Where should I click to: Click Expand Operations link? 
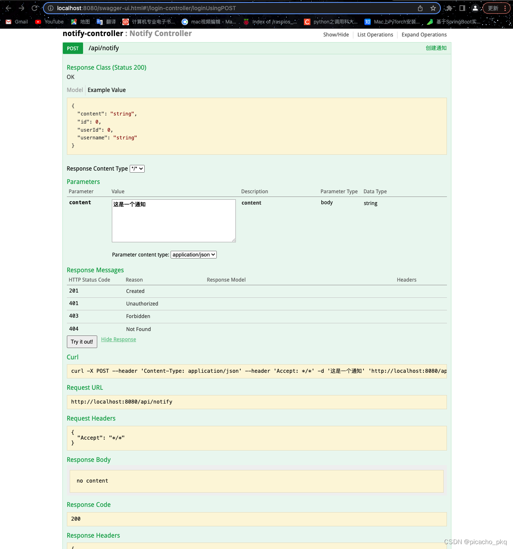click(424, 35)
